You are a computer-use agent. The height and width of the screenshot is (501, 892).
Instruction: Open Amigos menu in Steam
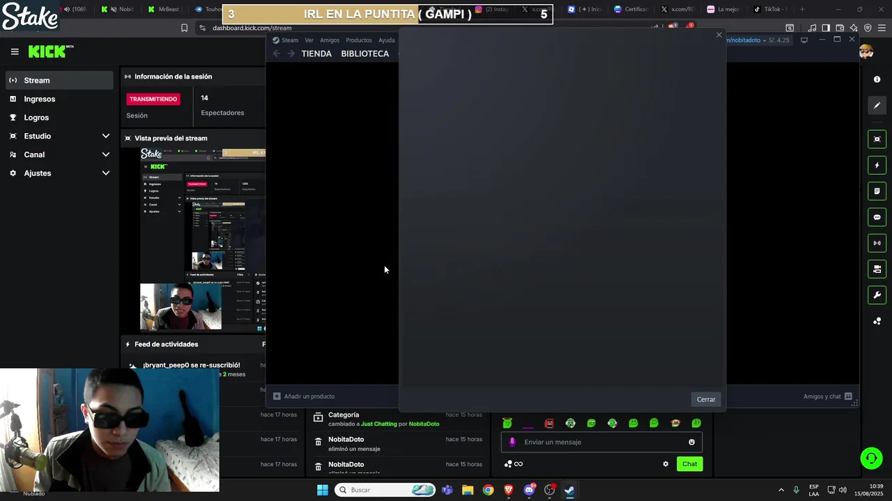(x=330, y=40)
